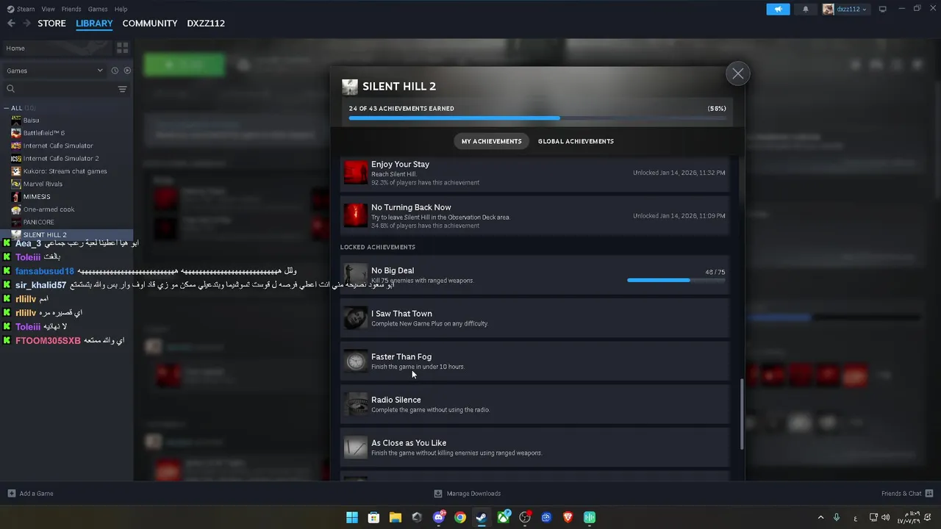The width and height of the screenshot is (941, 529).
Task: Open the Games menu
Action: click(98, 9)
